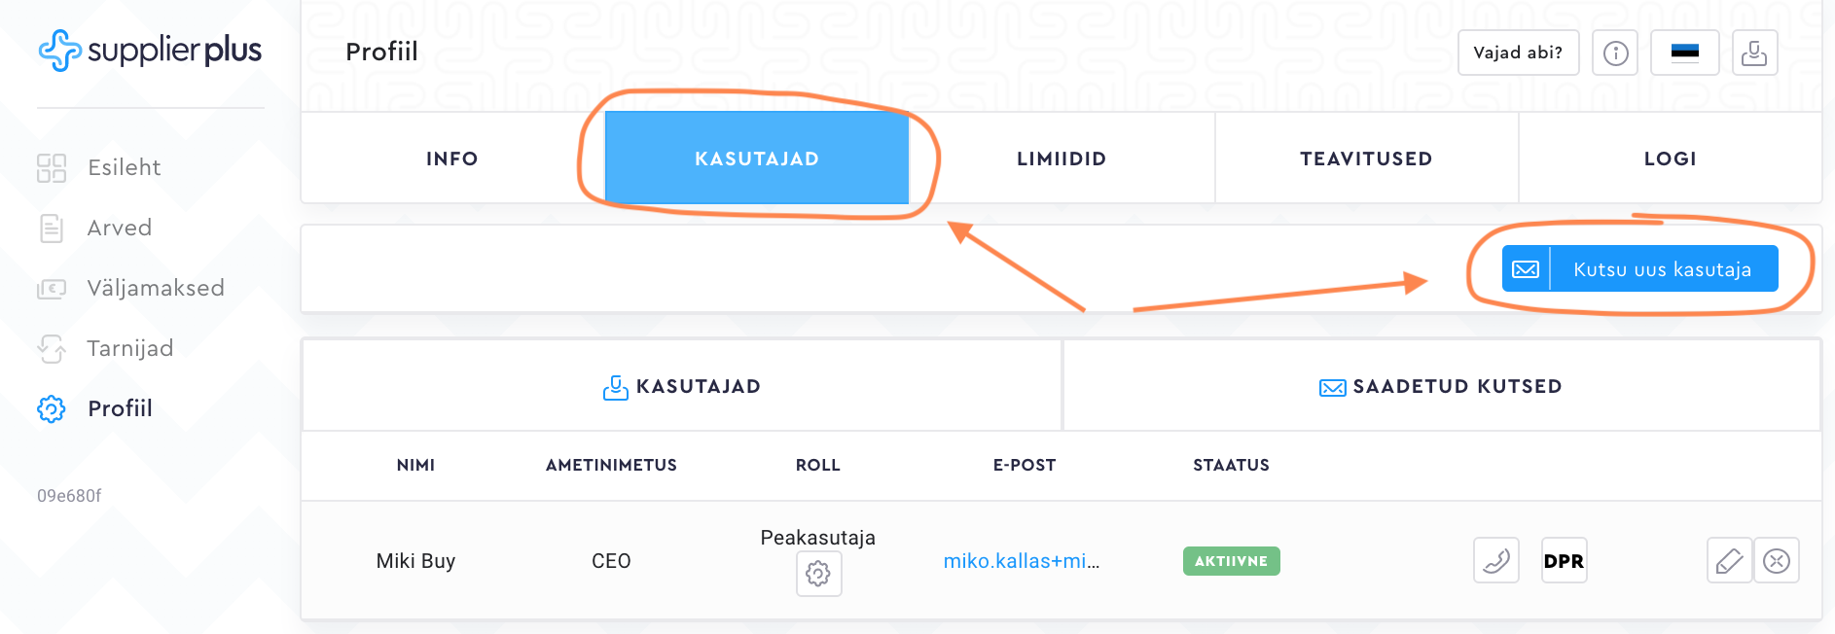Screen dimensions: 1835x634
Task: Open language selector with Estonian flag
Action: (1684, 53)
